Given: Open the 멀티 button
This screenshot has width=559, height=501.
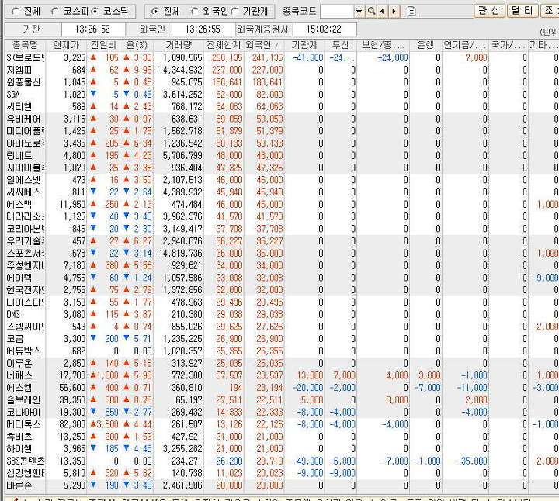Looking at the screenshot, I should click(x=523, y=10).
